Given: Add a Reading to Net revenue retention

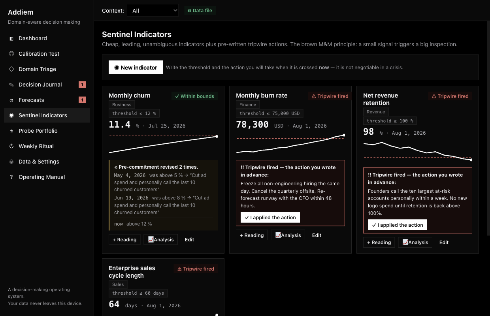Looking at the screenshot, I should coord(379,242).
